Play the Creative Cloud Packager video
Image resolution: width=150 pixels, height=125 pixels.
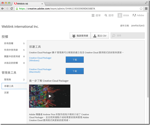50,96
